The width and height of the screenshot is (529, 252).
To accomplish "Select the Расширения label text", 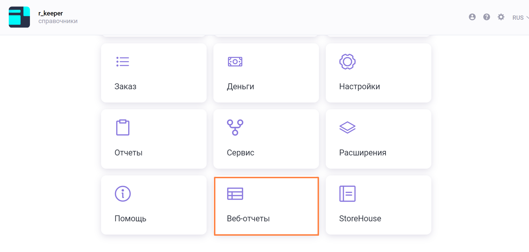I will pyautogui.click(x=362, y=153).
